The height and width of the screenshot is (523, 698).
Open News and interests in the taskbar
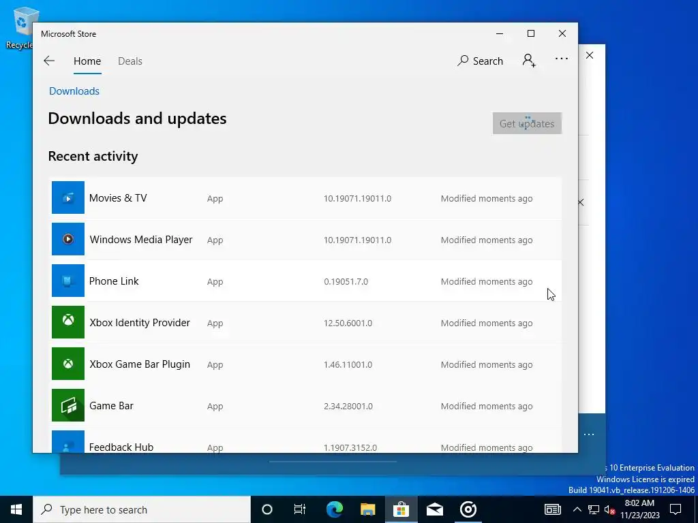pyautogui.click(x=552, y=509)
